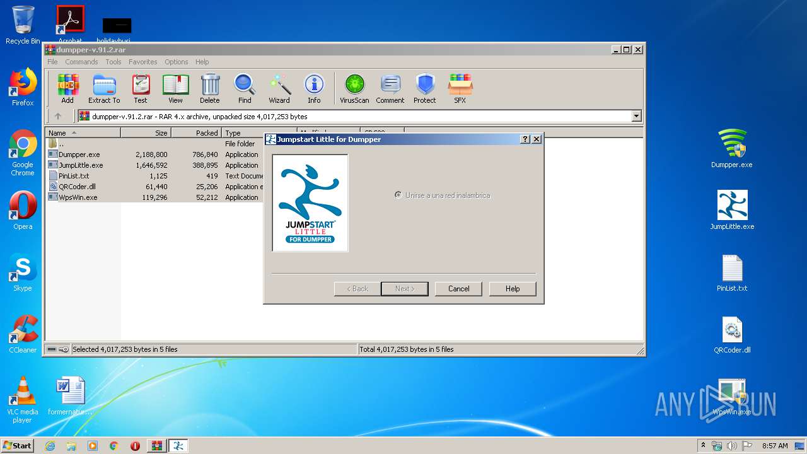Click the Next button in Jumpstart dialog
This screenshot has height=454, width=807.
(x=405, y=289)
